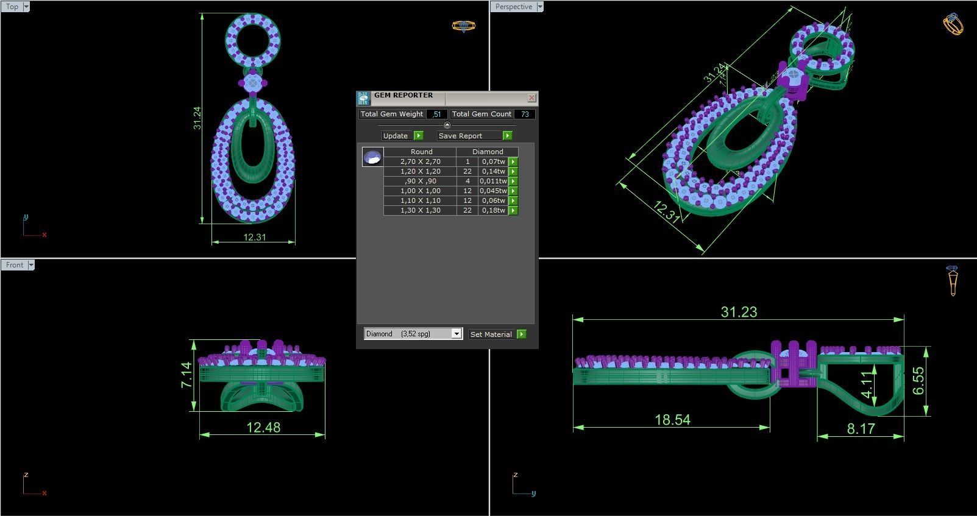The width and height of the screenshot is (977, 516).
Task: Click the 8.17 dimension in the side view
Action: (x=861, y=429)
